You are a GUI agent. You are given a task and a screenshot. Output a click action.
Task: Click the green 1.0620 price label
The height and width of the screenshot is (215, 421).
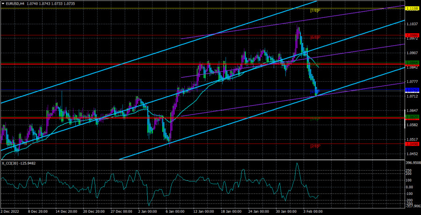pos(412,116)
